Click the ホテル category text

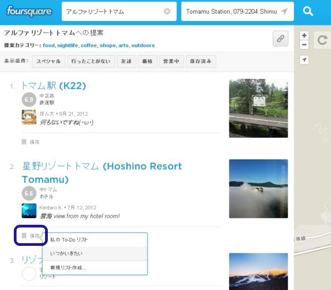coord(46,197)
